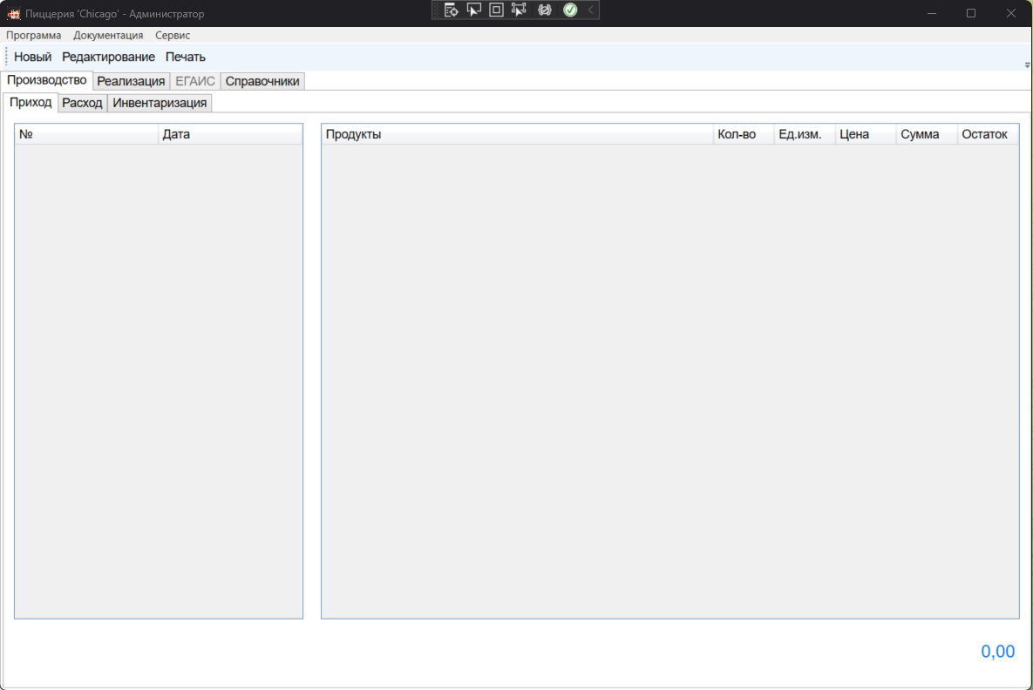Select the Производство tab

coord(47,80)
